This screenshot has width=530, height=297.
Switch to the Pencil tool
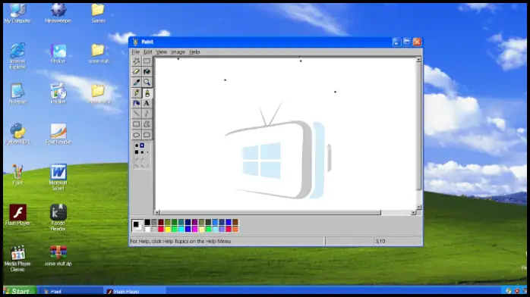click(136, 92)
